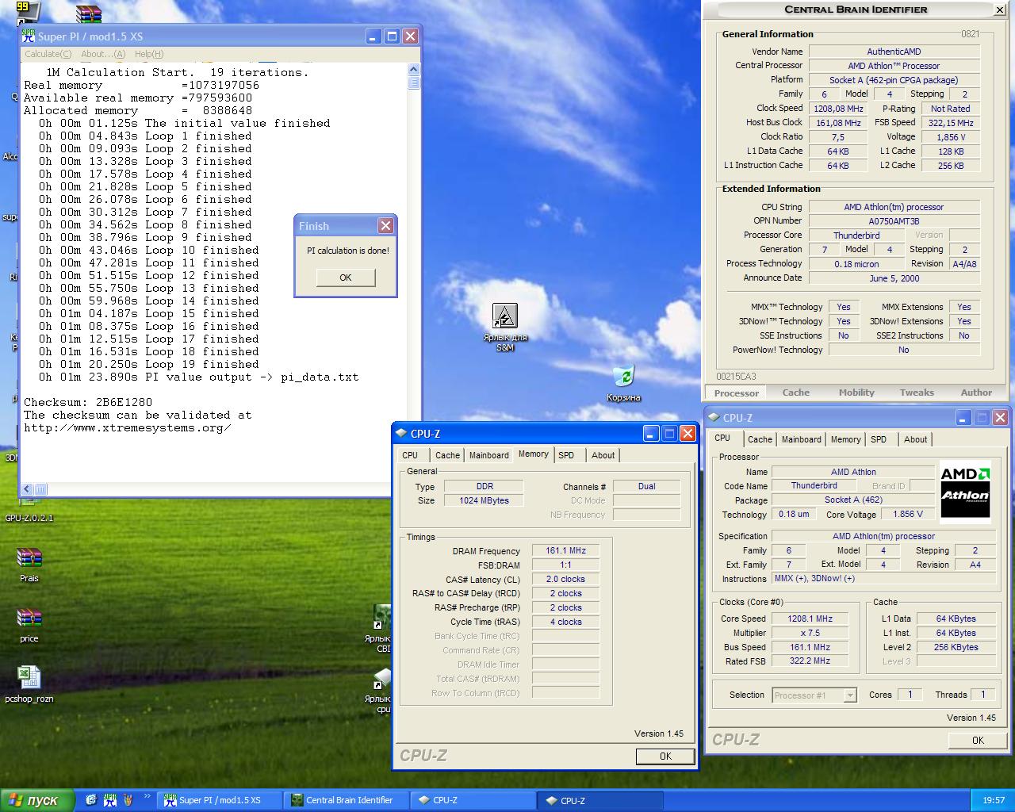Select the WinRAR archive icon at the top of the desktop

(x=89, y=13)
